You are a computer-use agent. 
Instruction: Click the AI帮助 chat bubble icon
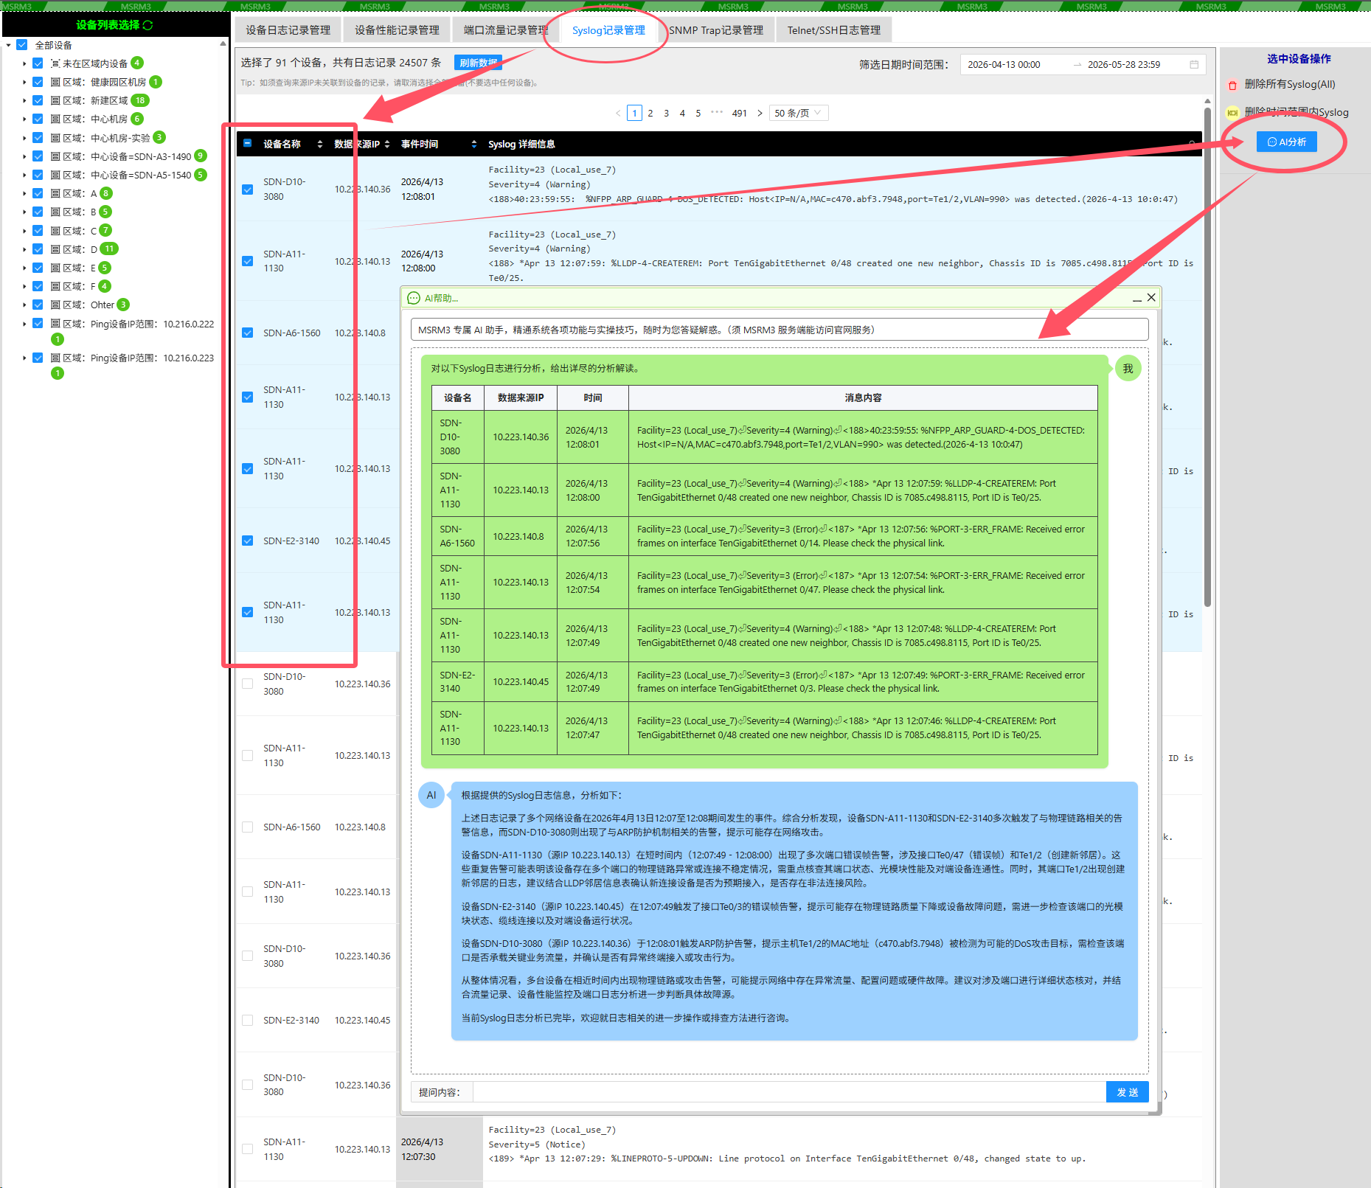tap(414, 298)
